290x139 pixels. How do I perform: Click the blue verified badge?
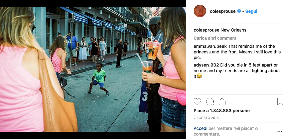pos(239,11)
